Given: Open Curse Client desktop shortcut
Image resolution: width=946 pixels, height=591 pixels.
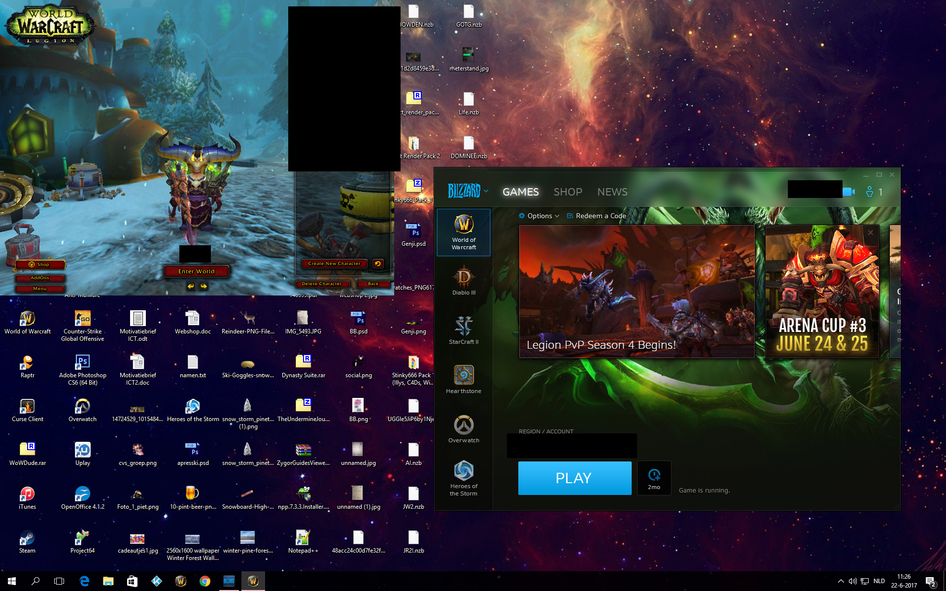Looking at the screenshot, I should 28,410.
